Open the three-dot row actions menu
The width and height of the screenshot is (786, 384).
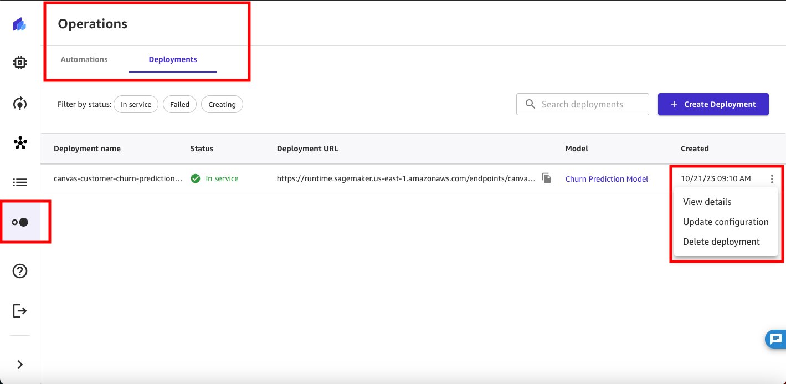coord(772,179)
